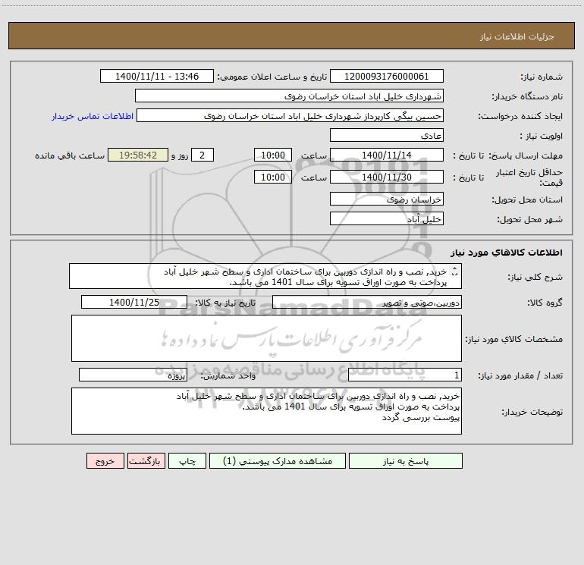Click the استان محل تحویل label

pyautogui.click(x=527, y=200)
